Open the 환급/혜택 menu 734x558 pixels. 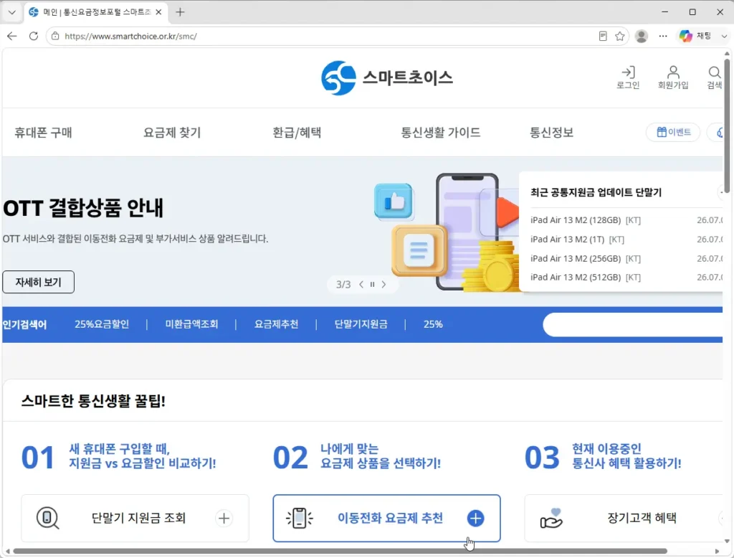pyautogui.click(x=297, y=133)
